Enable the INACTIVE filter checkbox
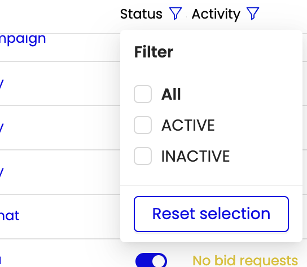Image resolution: width=307 pixels, height=267 pixels. pyautogui.click(x=143, y=156)
